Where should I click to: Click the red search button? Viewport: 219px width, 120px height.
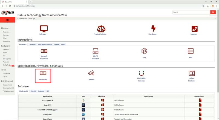pos(213,12)
